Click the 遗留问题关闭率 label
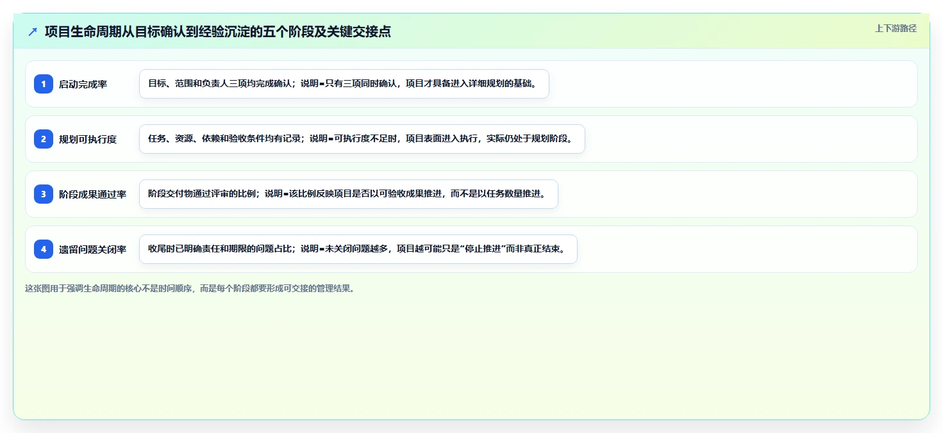943x433 pixels. coord(92,250)
